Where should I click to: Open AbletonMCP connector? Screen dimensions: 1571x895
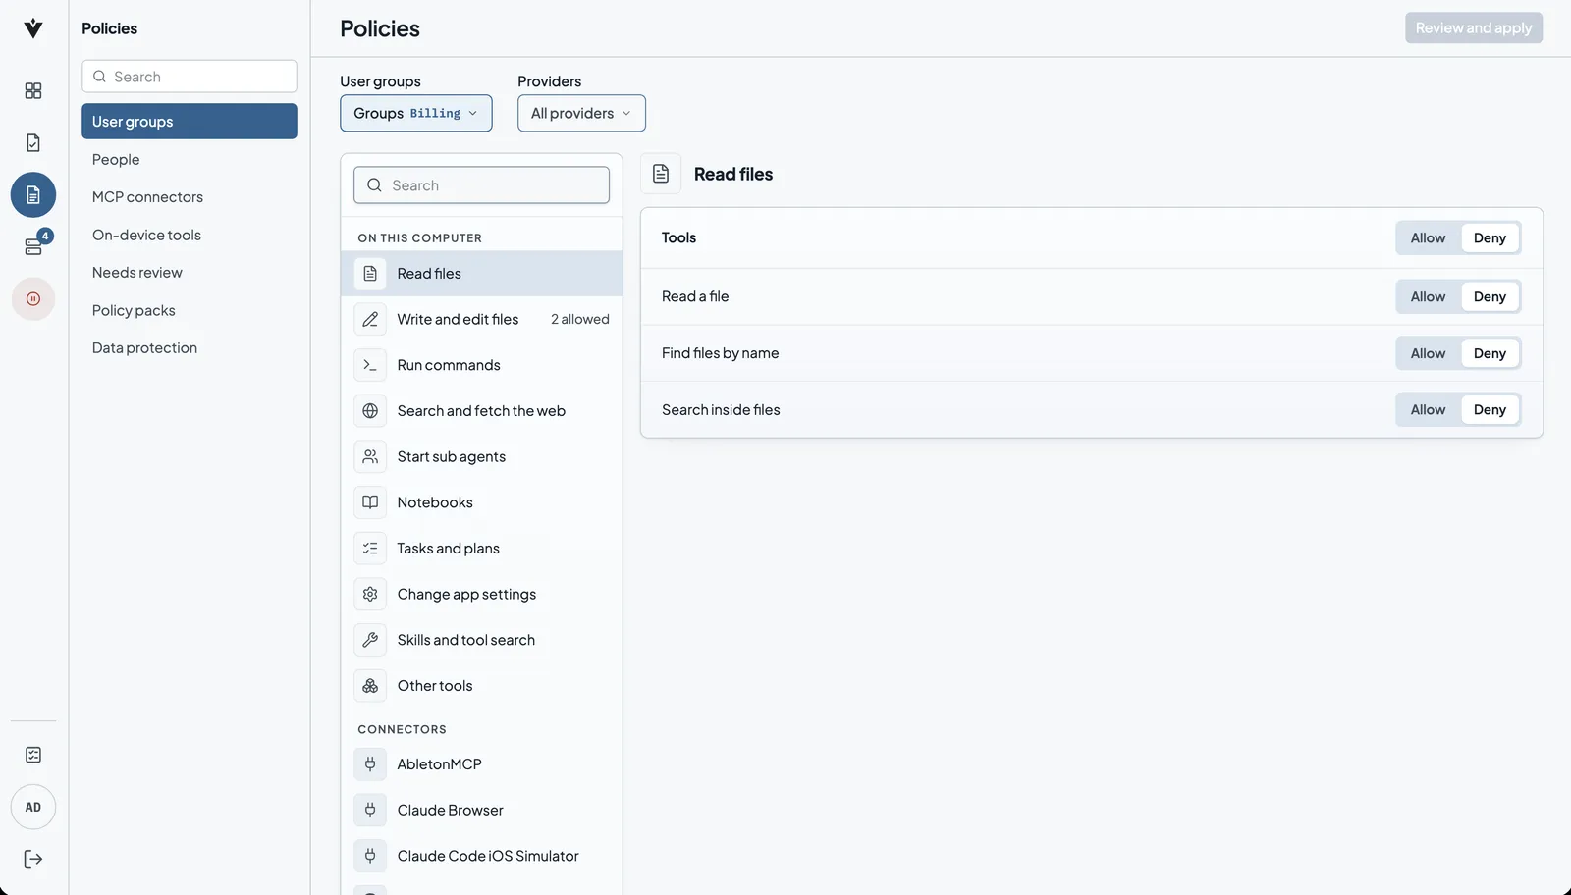481,764
